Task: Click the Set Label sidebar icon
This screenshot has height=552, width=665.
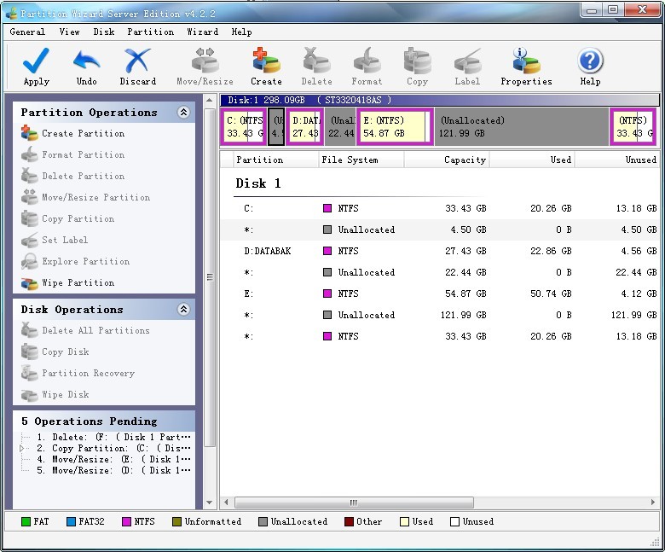Action: click(x=29, y=240)
